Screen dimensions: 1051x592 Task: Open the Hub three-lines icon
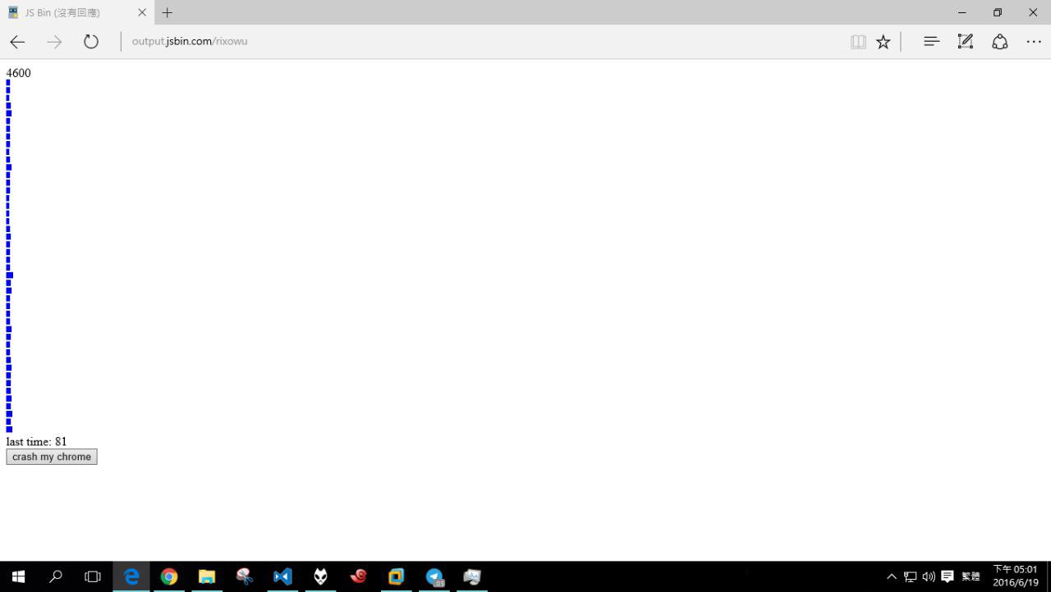[931, 41]
